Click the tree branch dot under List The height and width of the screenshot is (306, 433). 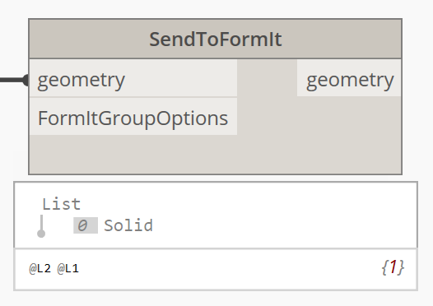(x=41, y=234)
